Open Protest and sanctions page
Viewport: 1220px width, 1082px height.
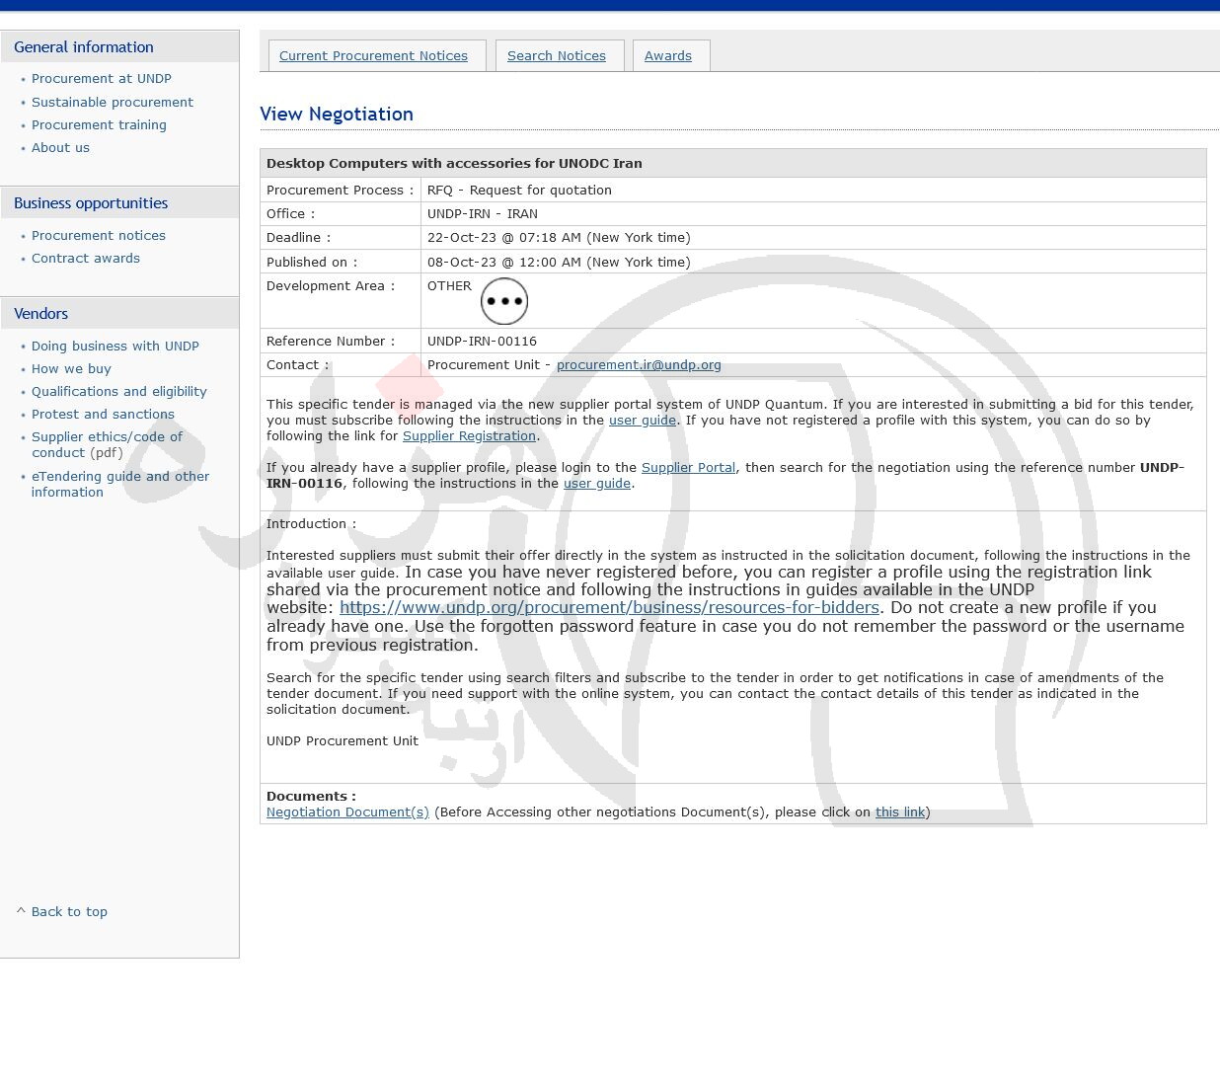(x=103, y=415)
